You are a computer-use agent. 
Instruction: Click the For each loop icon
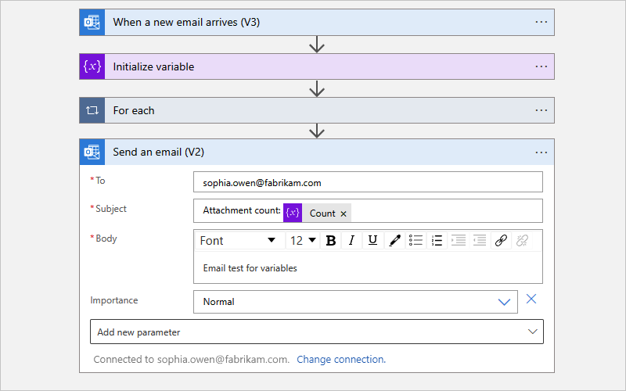click(92, 110)
